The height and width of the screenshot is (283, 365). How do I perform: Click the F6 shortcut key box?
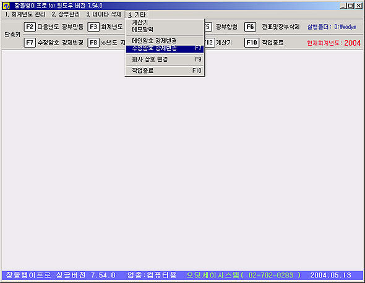[250, 27]
